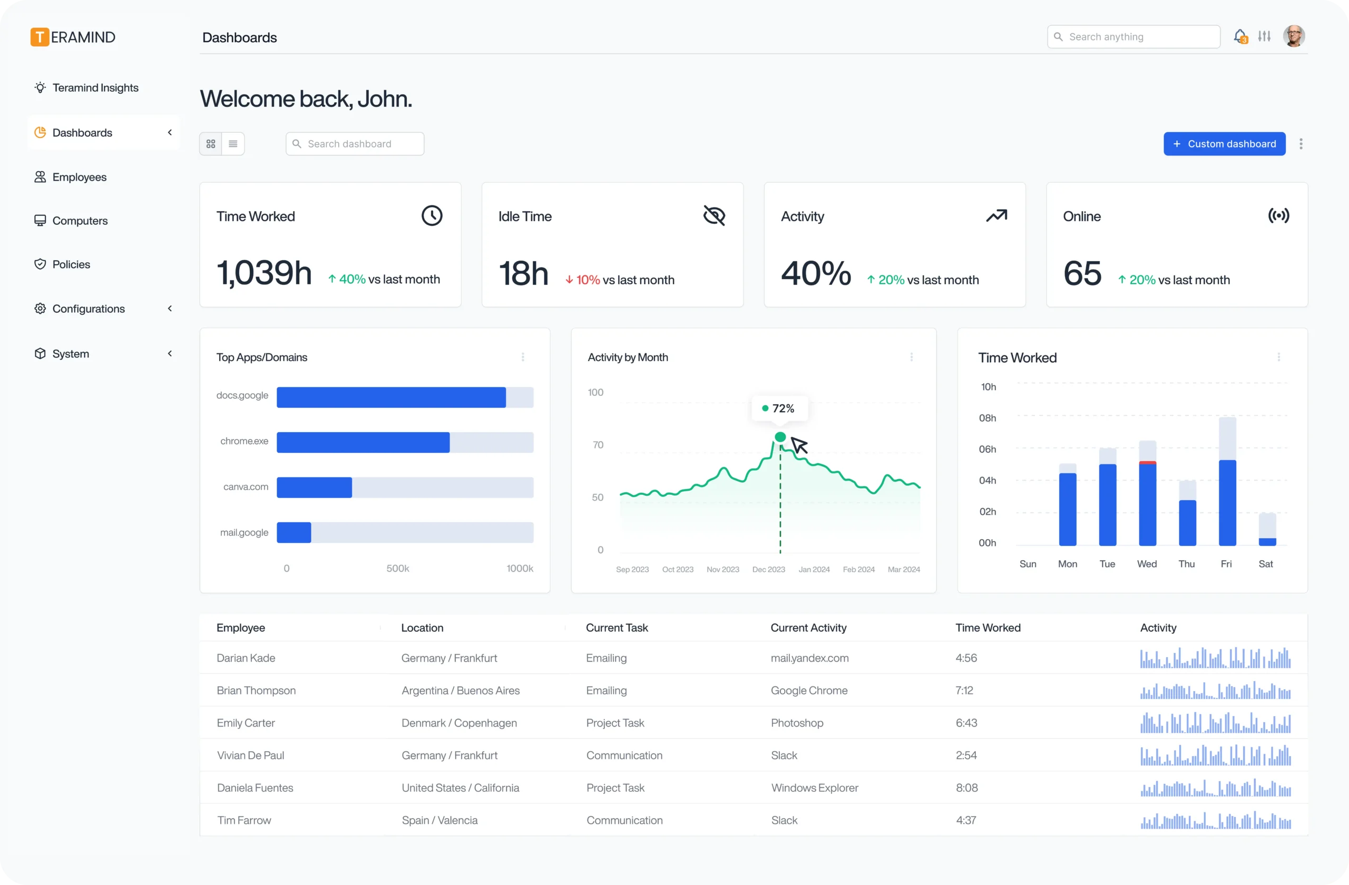This screenshot has height=885, width=1349.
Task: Expand the Configurations sidebar section
Action: [x=170, y=308]
